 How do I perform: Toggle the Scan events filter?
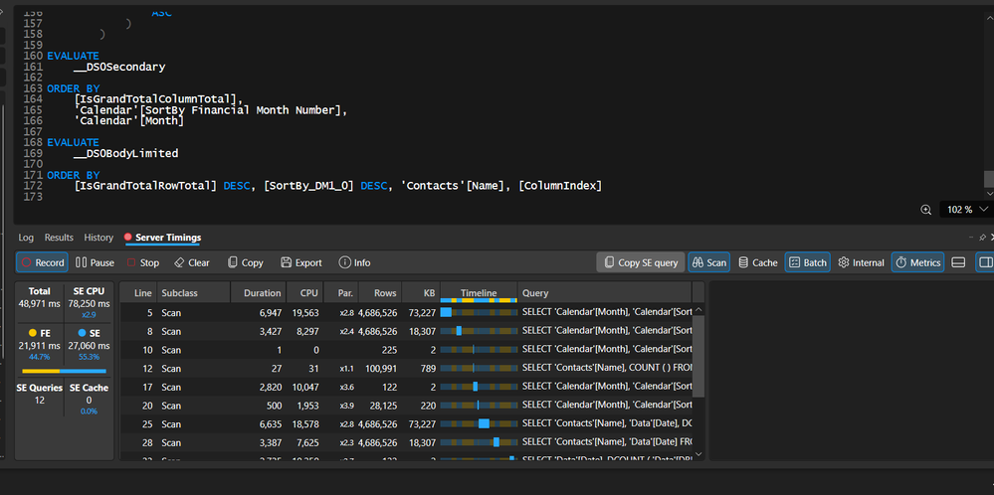pyautogui.click(x=708, y=262)
